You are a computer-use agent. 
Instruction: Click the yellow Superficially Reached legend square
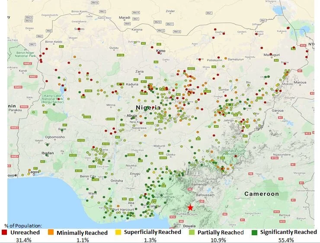(x=118, y=232)
